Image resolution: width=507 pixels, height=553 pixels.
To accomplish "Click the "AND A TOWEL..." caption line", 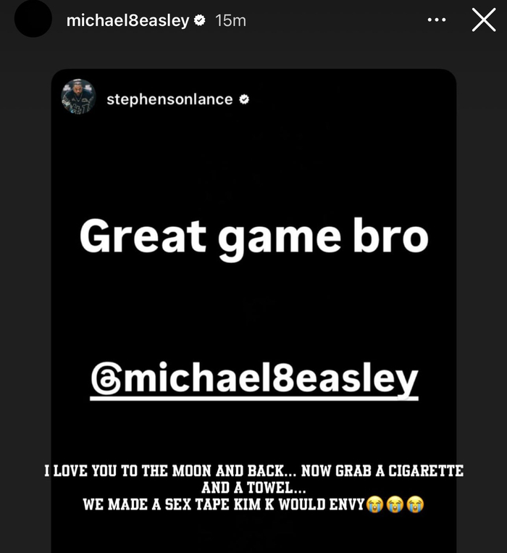I will click(253, 488).
